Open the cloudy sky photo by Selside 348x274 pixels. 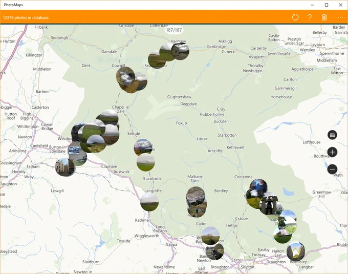(143, 147)
